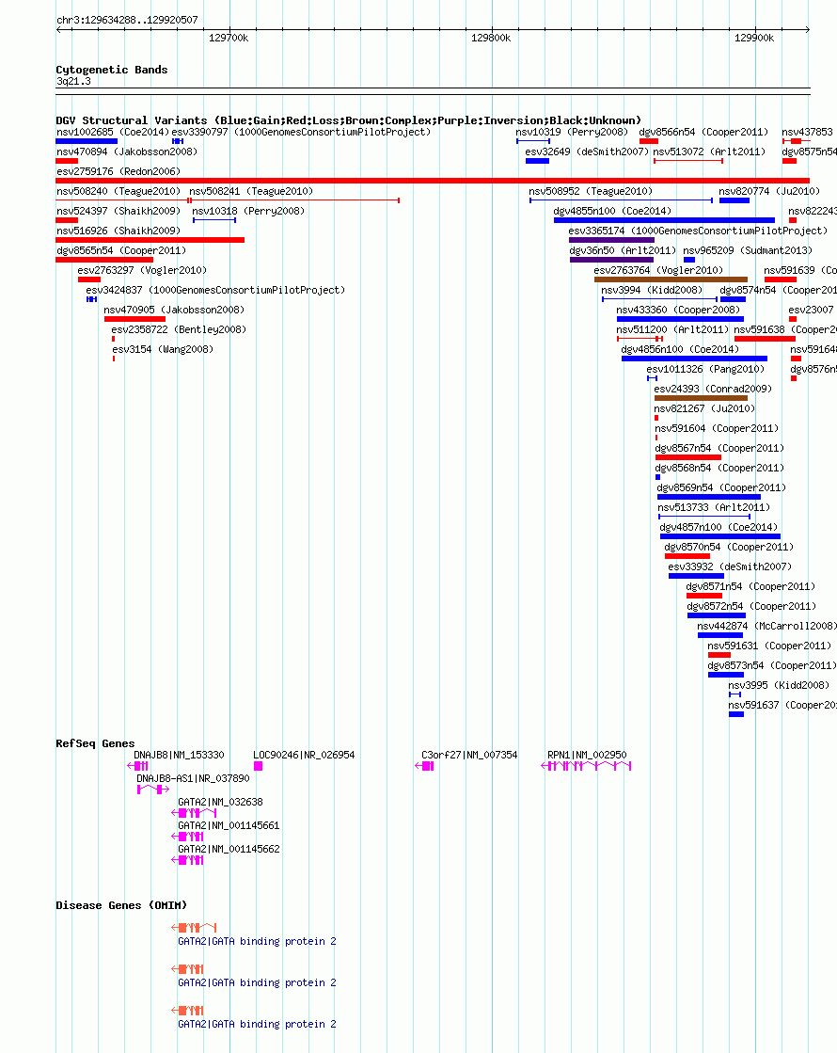Click esv2358722 (Bentley2008) label
The image size is (837, 1053).
(x=179, y=329)
